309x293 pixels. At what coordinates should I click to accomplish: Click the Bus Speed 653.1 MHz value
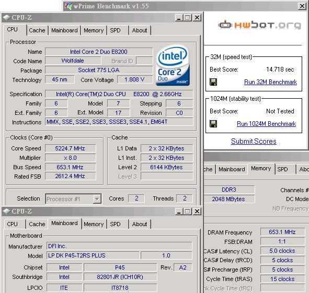tap(71, 167)
